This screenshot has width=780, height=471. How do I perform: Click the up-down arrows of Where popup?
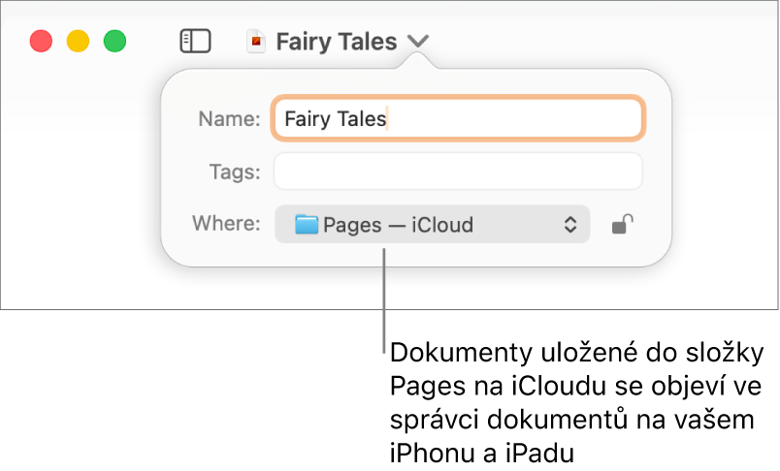(570, 225)
